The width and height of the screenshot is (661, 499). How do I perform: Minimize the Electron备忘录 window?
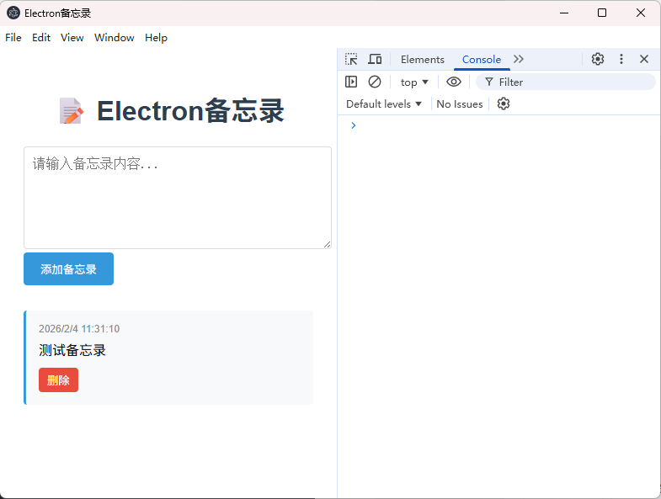tap(563, 13)
